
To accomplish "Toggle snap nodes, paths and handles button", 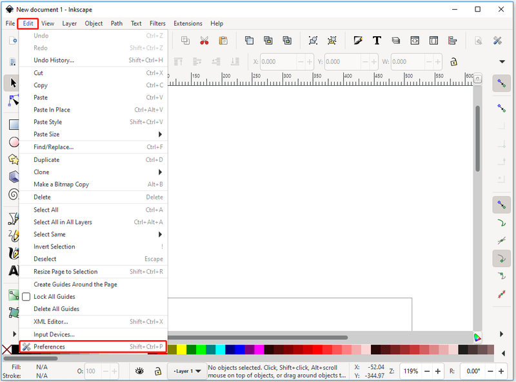I will (x=502, y=205).
